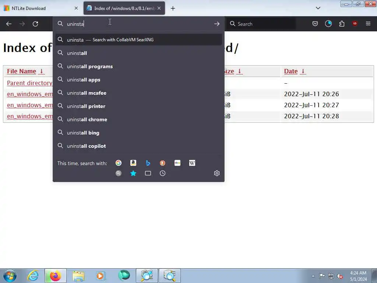Select the 'uninstall chrome' suggestion
The height and width of the screenshot is (283, 377).
tap(138, 119)
